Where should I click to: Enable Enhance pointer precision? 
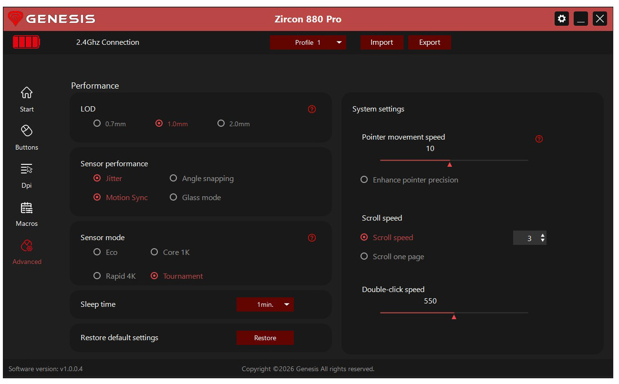click(x=409, y=180)
